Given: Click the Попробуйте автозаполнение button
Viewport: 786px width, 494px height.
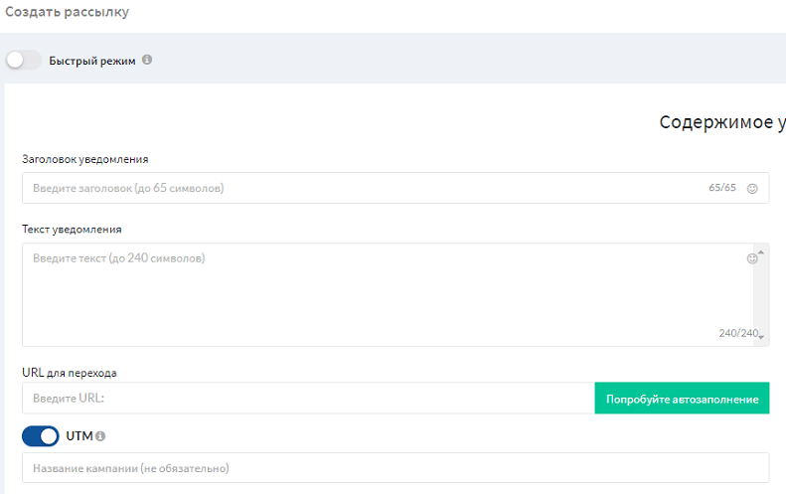Looking at the screenshot, I should (x=682, y=399).
